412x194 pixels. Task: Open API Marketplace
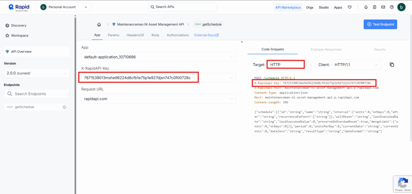click(288, 7)
